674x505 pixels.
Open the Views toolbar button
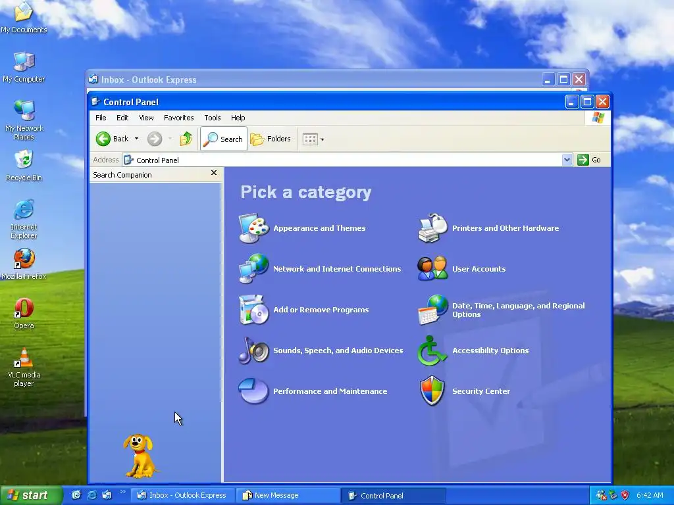pyautogui.click(x=310, y=139)
